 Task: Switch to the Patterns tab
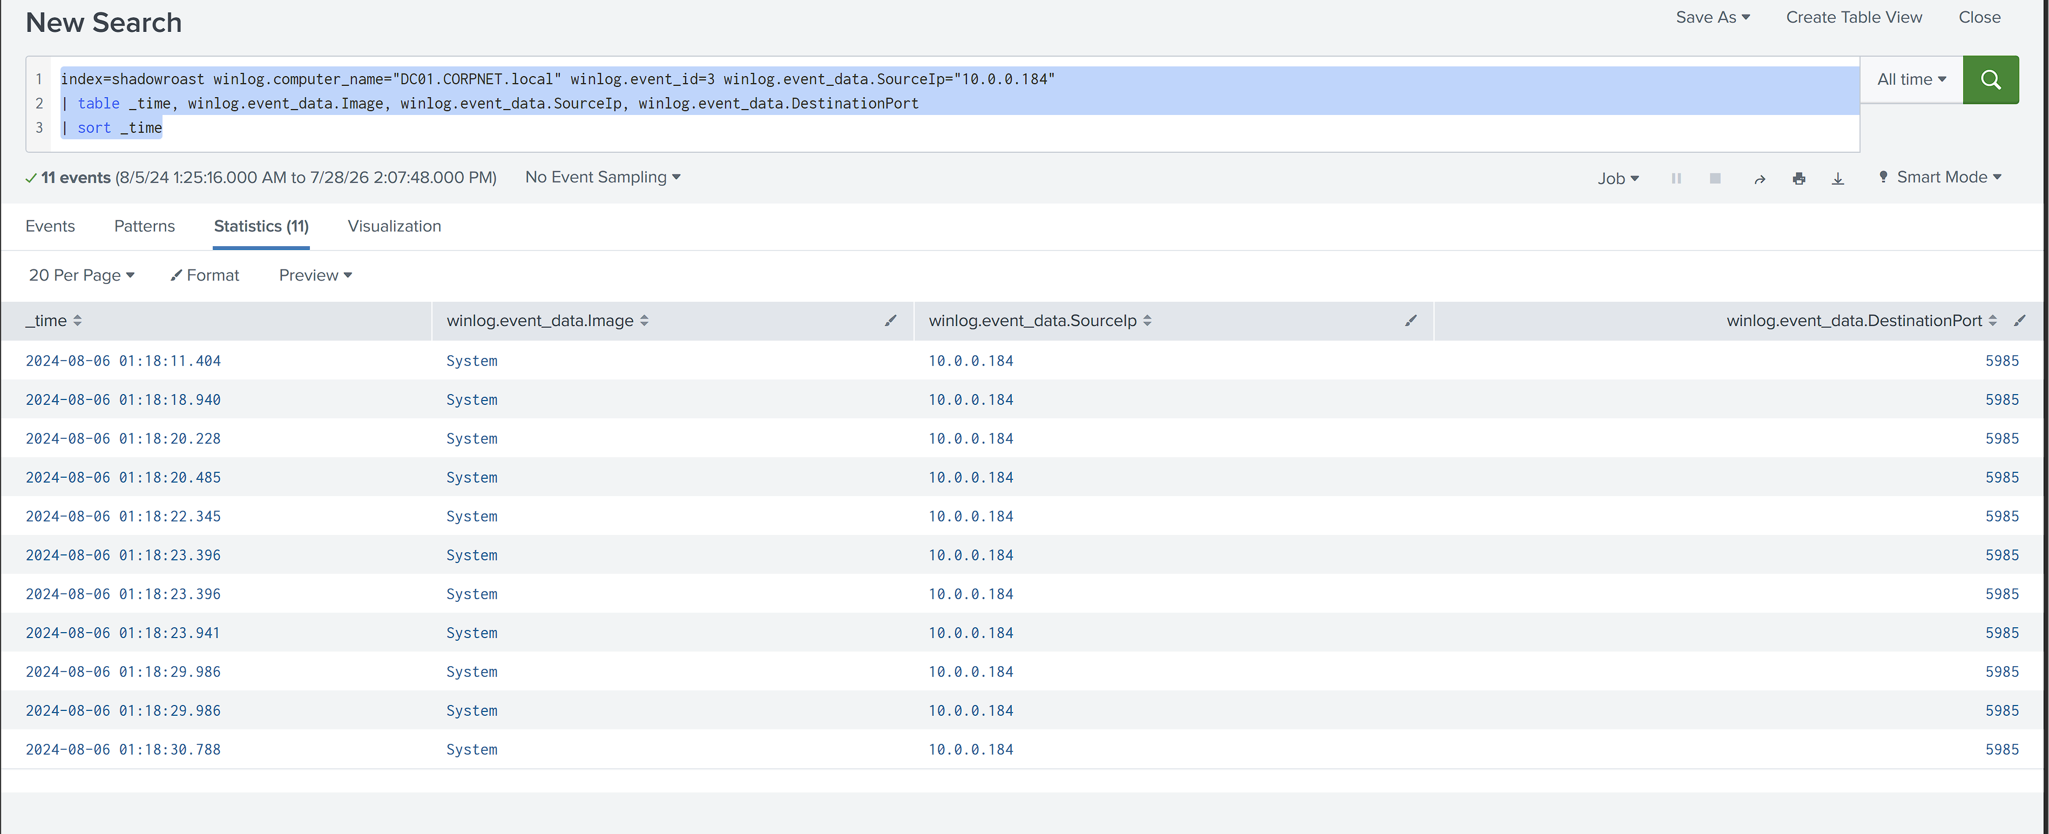tap(144, 227)
